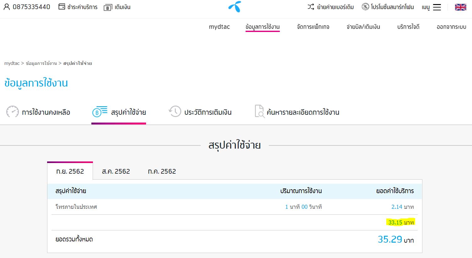This screenshot has height=258, width=472.
Task: Switch language with the UK flag
Action: (461, 7)
